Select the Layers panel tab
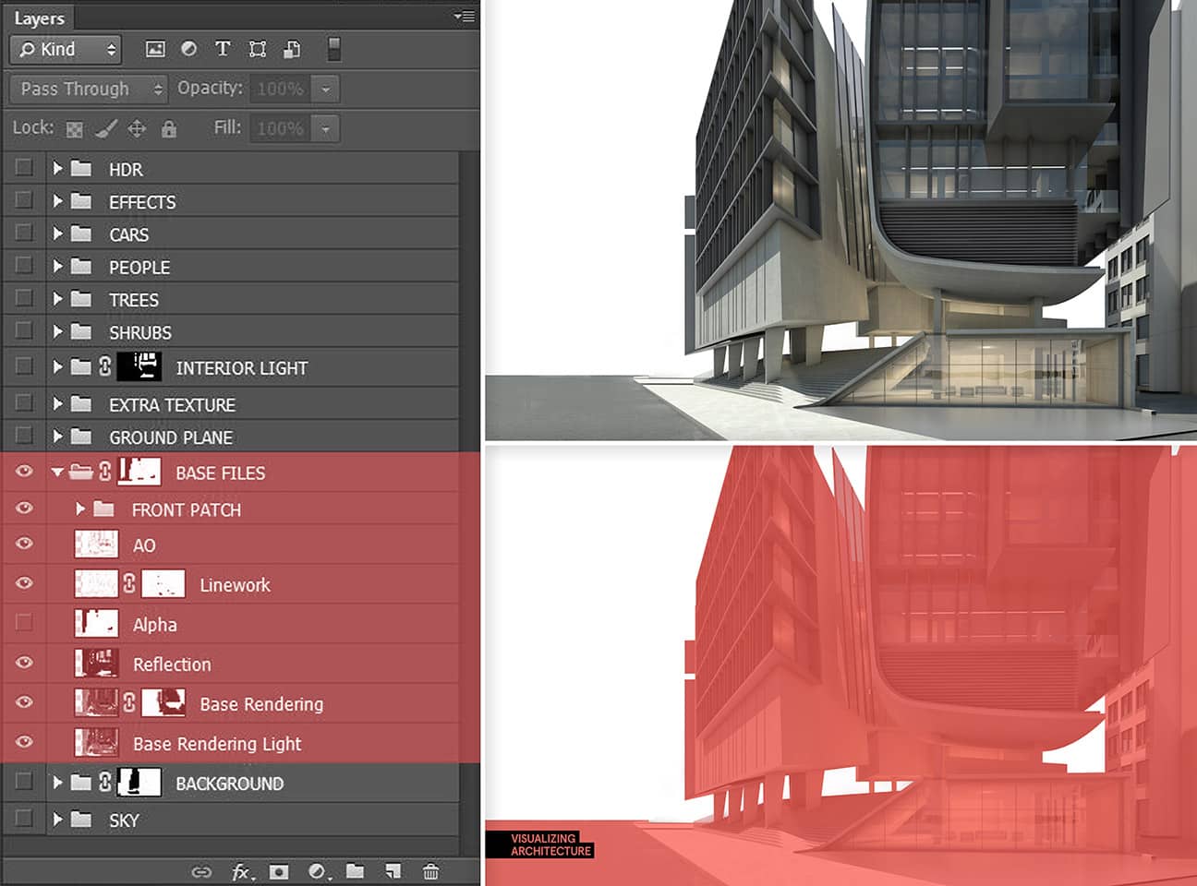The image size is (1197, 886). pyautogui.click(x=39, y=18)
